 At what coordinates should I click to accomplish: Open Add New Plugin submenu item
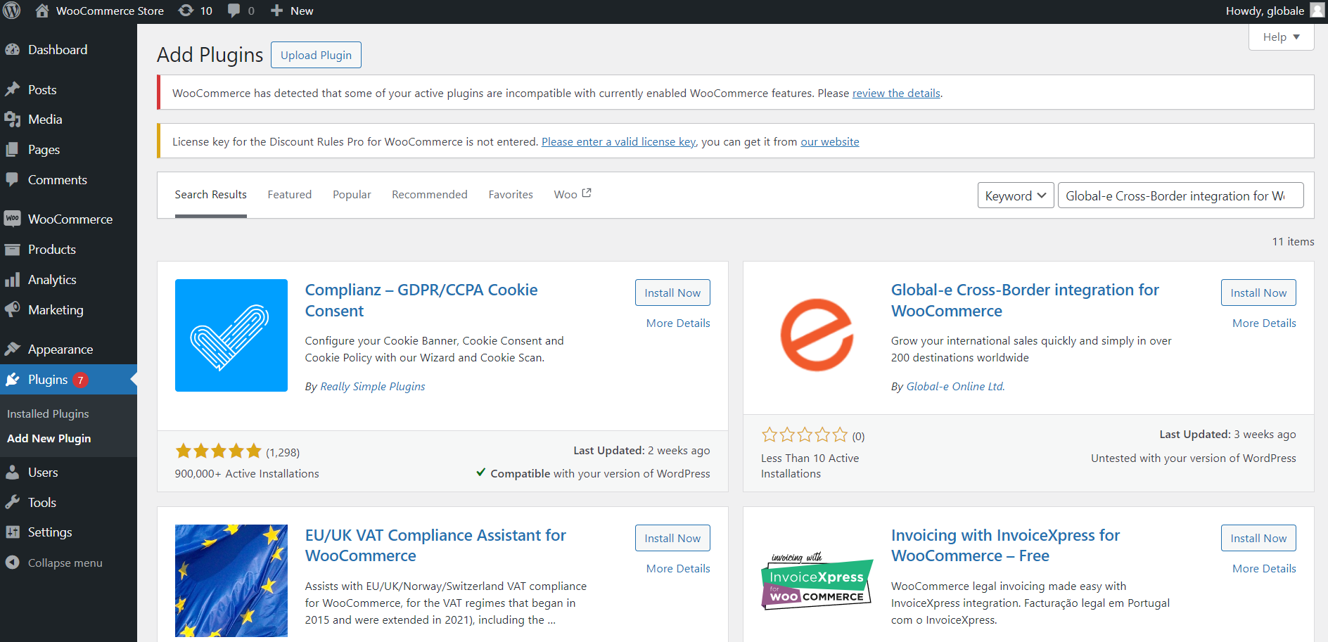pos(49,439)
